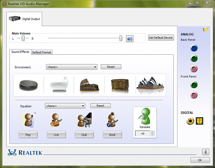This screenshot has height=168, width=215.
Task: Close the Realtek HD Audio Manager window
Action: pyautogui.click(x=207, y=3)
